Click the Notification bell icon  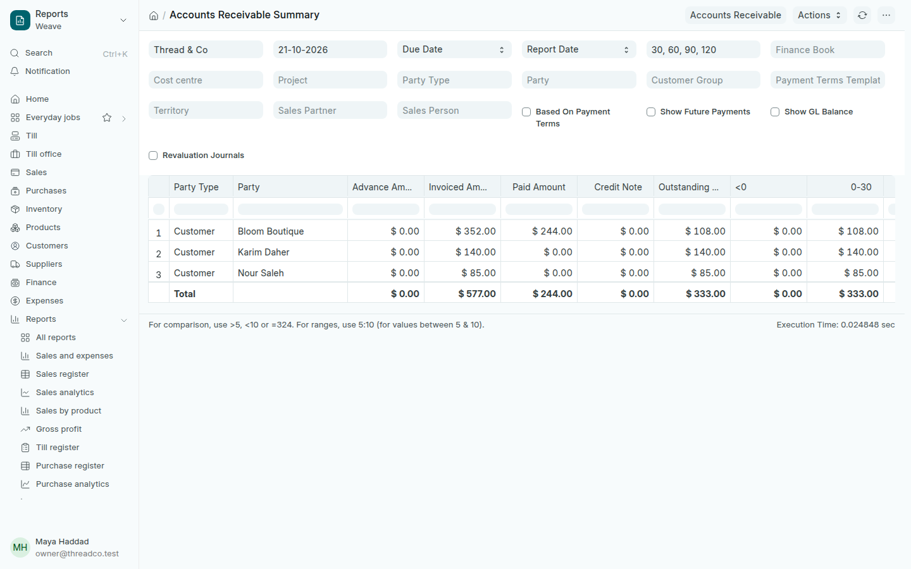pyautogui.click(x=15, y=71)
